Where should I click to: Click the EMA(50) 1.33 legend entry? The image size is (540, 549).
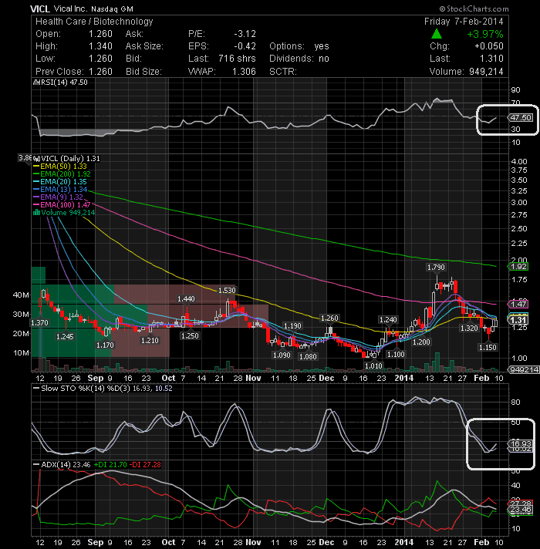coord(60,167)
